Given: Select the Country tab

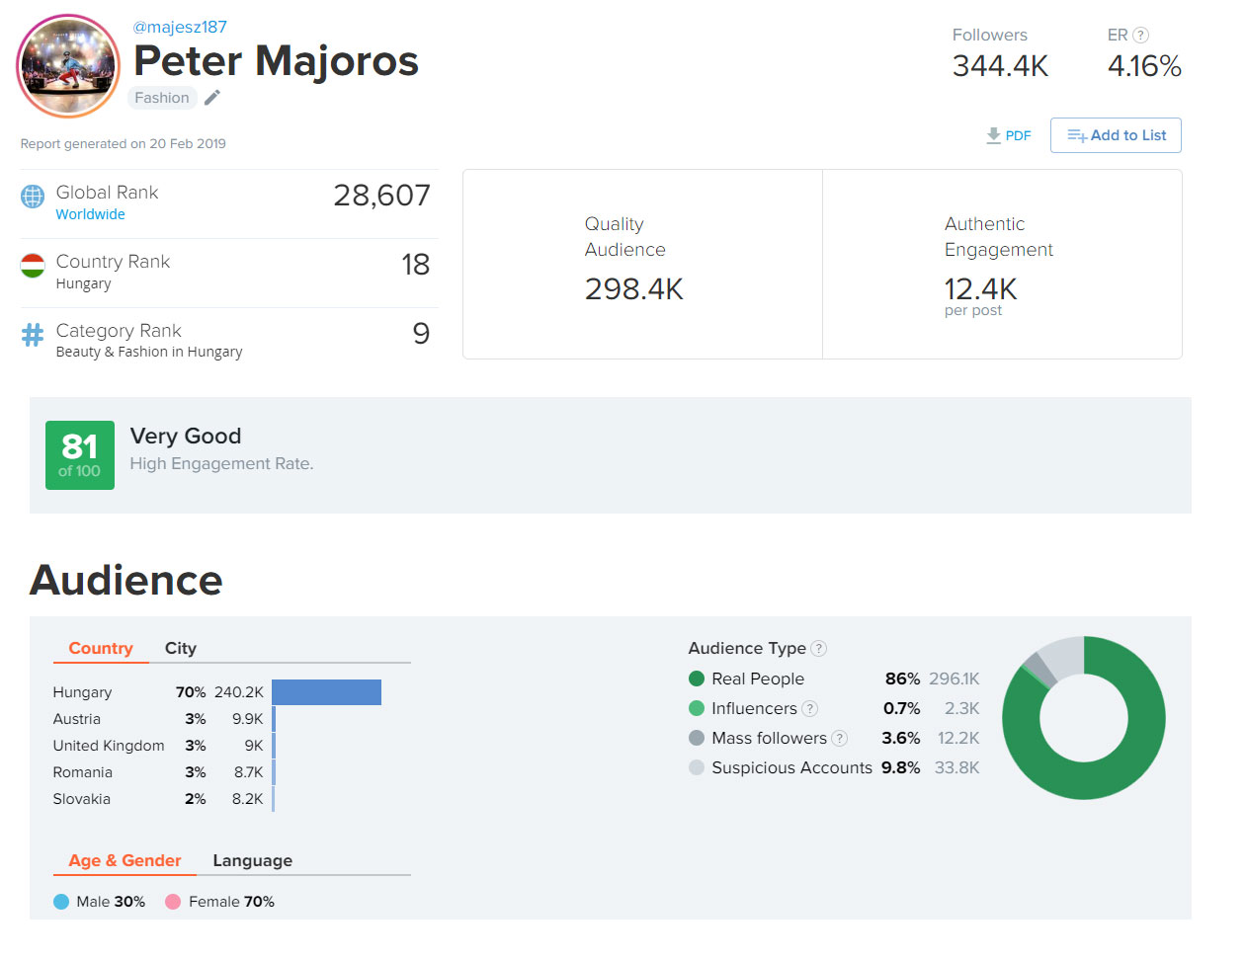Looking at the screenshot, I should [x=101, y=649].
